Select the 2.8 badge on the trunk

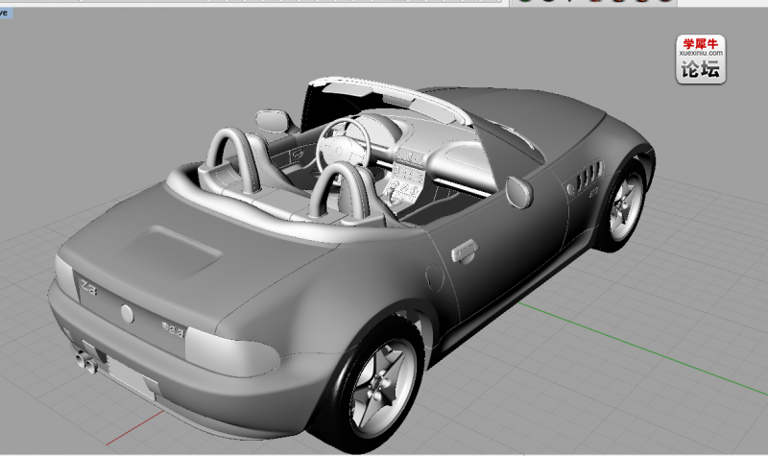point(174,329)
